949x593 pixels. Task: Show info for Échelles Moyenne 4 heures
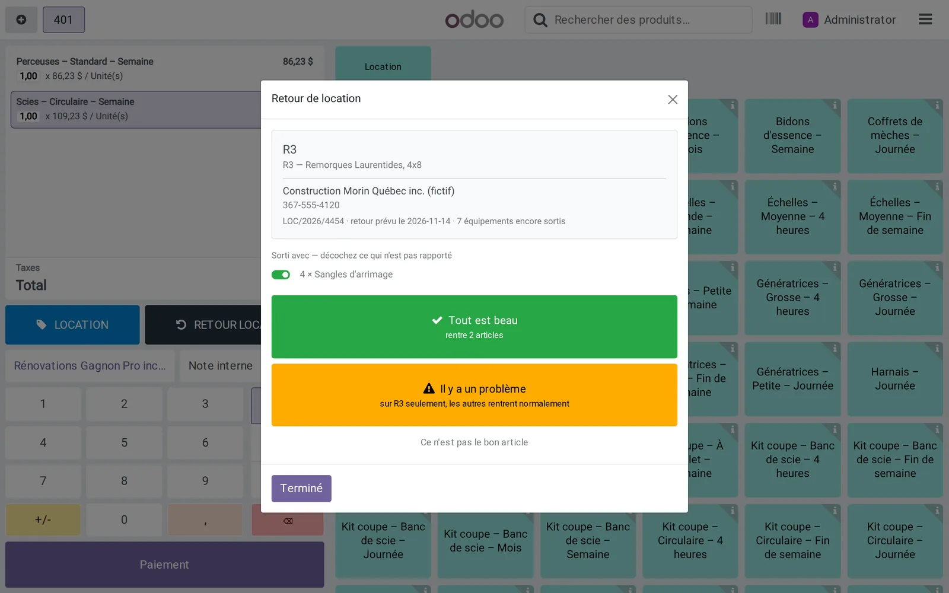835,186
